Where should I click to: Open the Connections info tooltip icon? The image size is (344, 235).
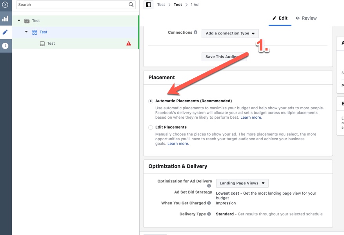[x=195, y=33]
